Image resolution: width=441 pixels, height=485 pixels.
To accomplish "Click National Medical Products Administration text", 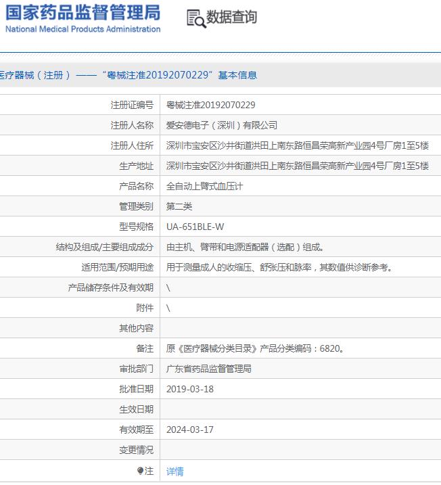I will point(83,29).
